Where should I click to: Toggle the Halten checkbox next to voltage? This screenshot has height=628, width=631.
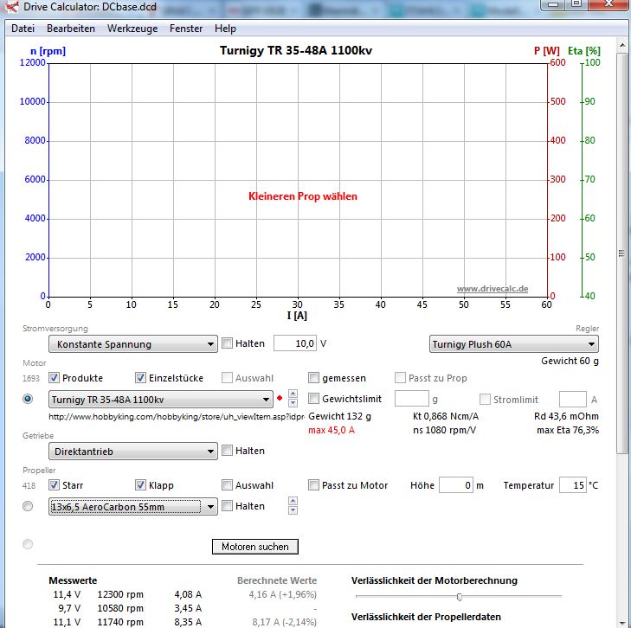click(x=228, y=343)
